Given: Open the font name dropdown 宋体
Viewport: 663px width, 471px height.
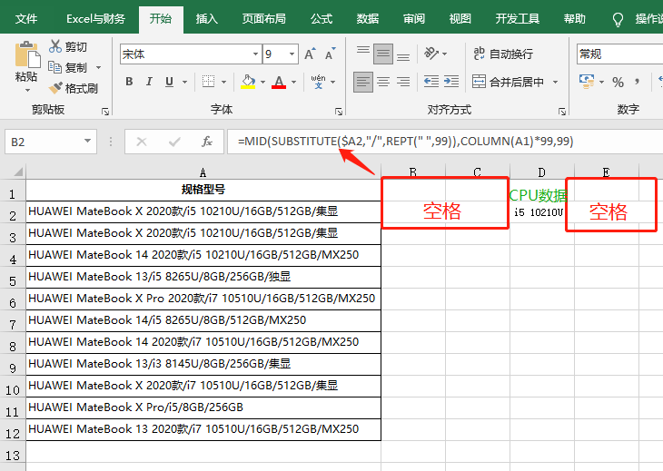Looking at the screenshot, I should (x=255, y=54).
